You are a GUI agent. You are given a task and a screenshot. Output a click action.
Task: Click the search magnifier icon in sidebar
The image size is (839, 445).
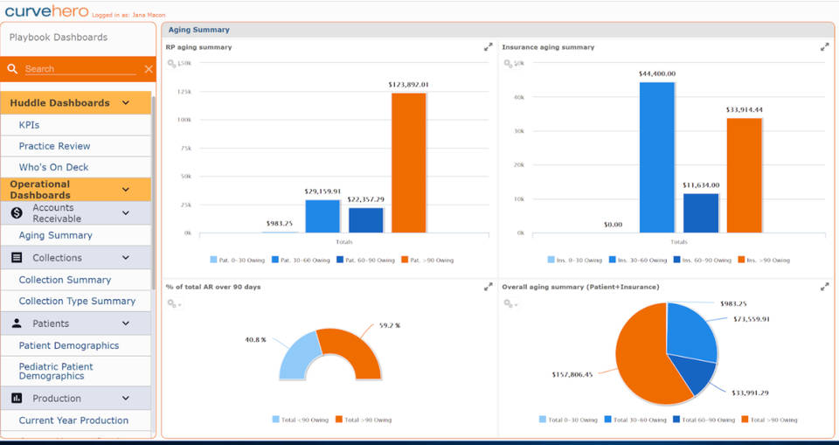12,69
